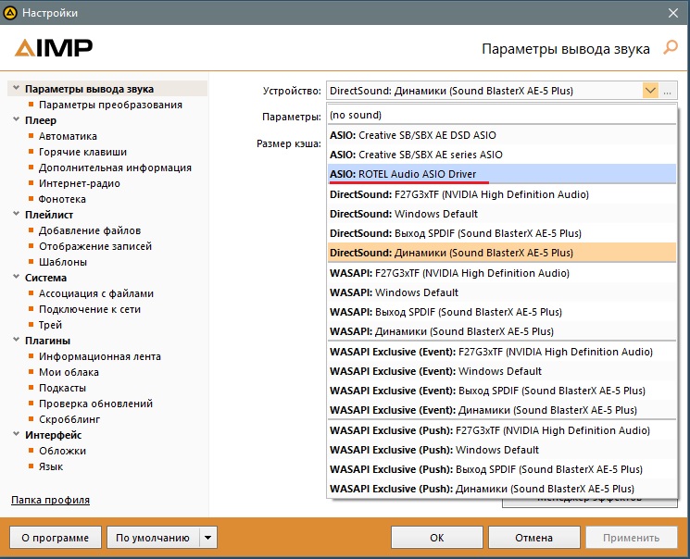This screenshot has width=690, height=559.
Task: Select DirectSound: Выход SPDIF option
Action: [502, 233]
